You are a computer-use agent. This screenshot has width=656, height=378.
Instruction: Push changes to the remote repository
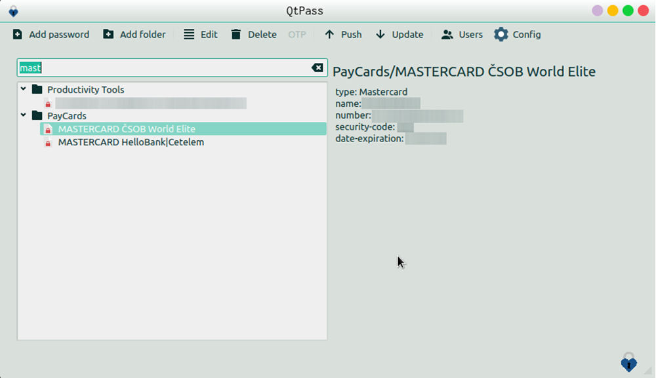tap(343, 34)
